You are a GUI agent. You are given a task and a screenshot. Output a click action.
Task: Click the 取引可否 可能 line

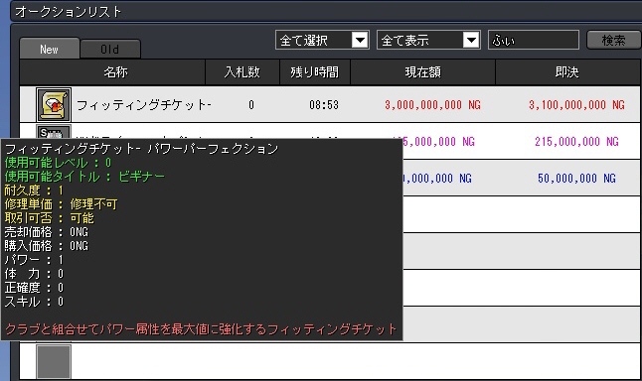pos(49,218)
